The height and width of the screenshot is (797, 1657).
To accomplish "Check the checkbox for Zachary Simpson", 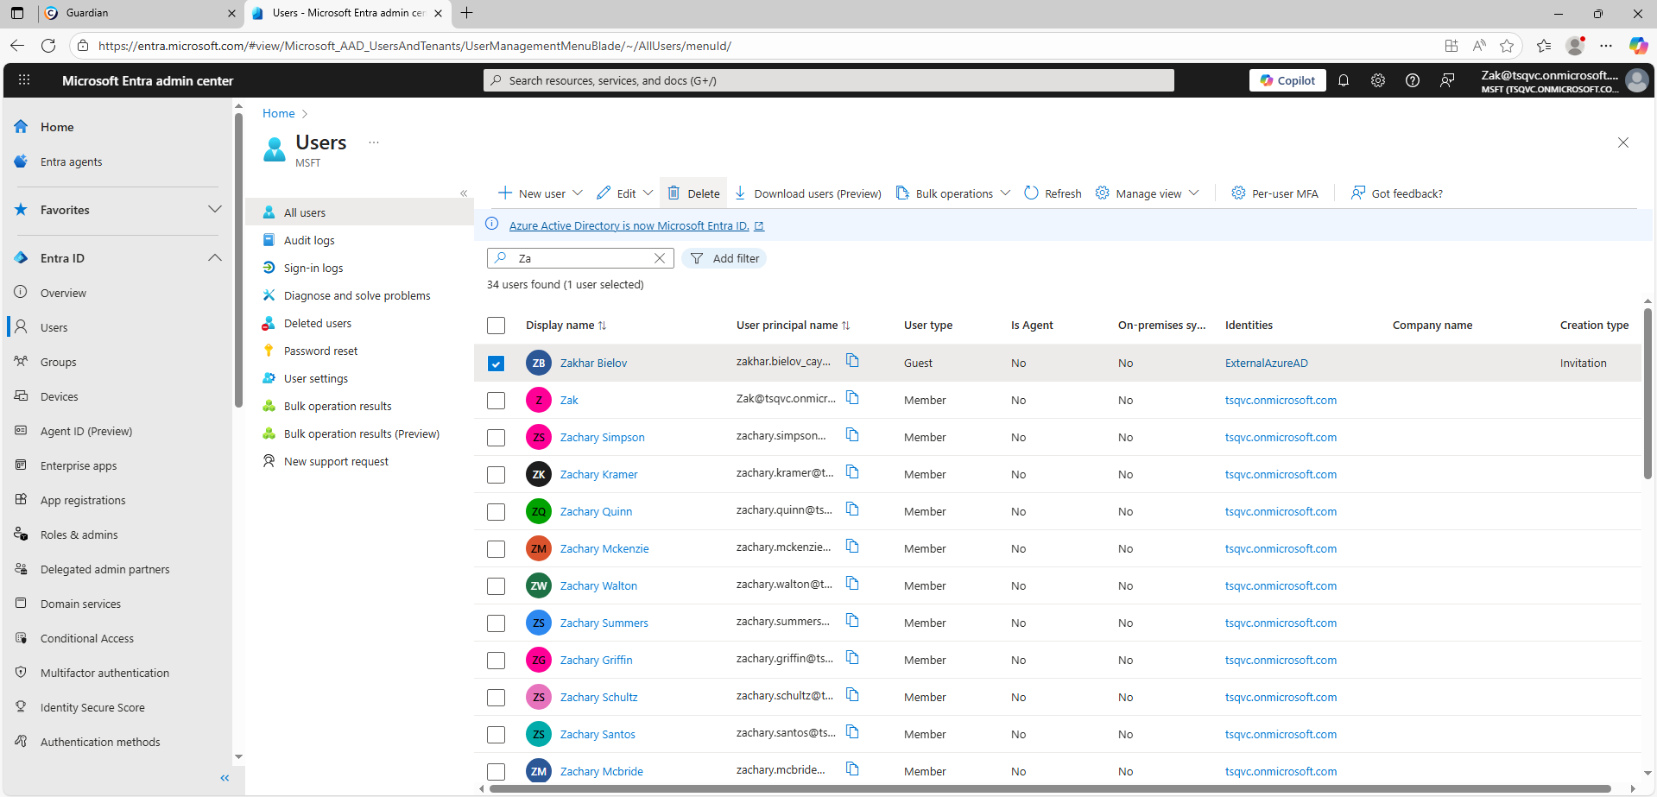I will pyautogui.click(x=496, y=437).
